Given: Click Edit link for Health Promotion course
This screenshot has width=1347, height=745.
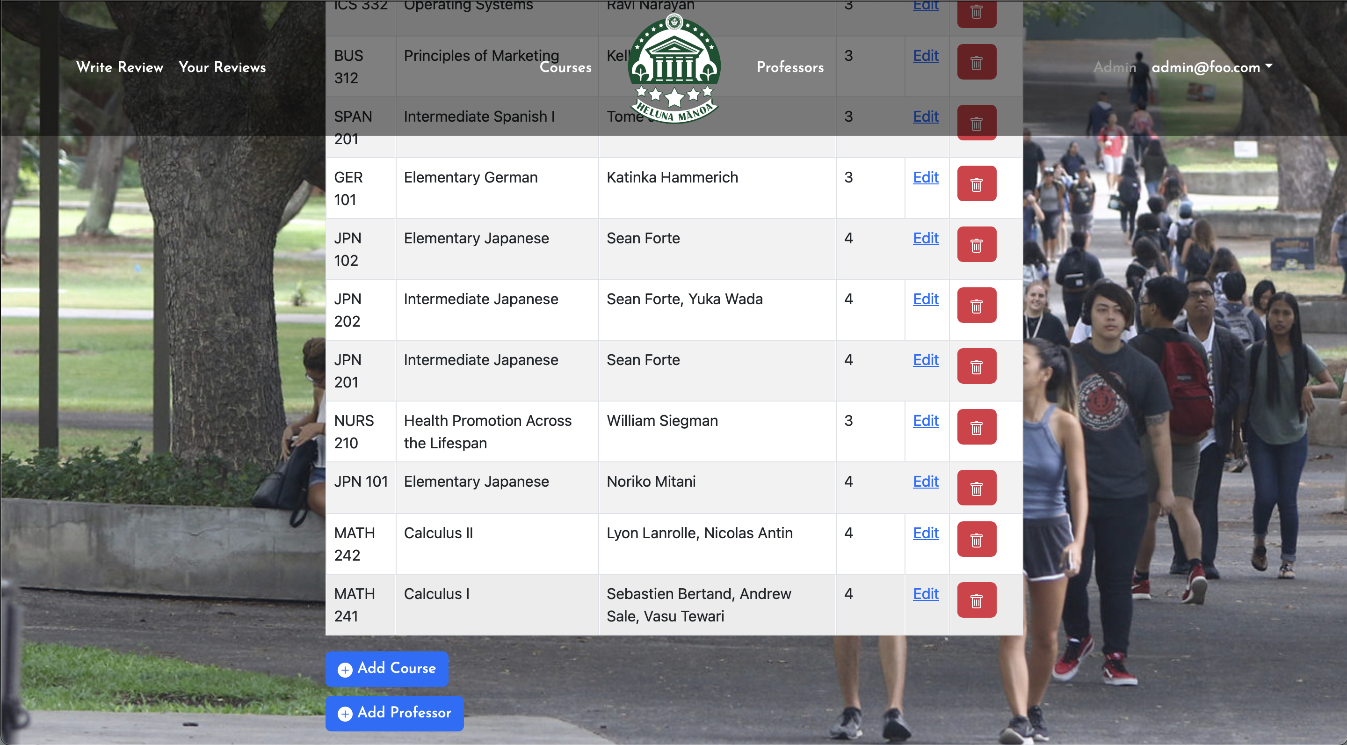Looking at the screenshot, I should click(926, 420).
